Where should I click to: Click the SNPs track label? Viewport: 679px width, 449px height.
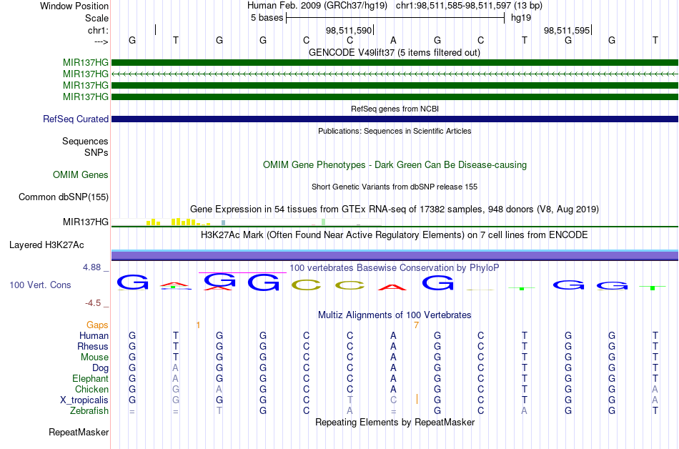[x=96, y=152]
